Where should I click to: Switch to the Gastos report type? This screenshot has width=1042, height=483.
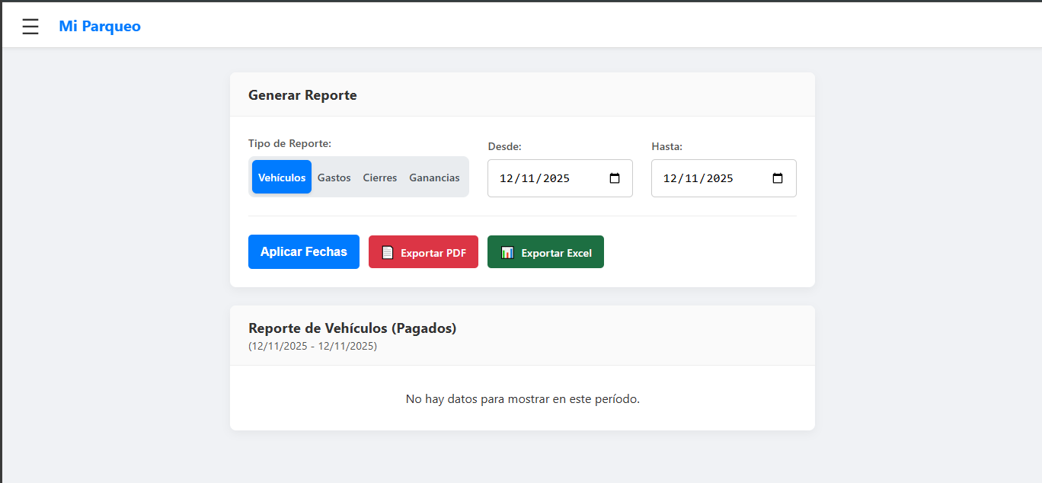334,177
